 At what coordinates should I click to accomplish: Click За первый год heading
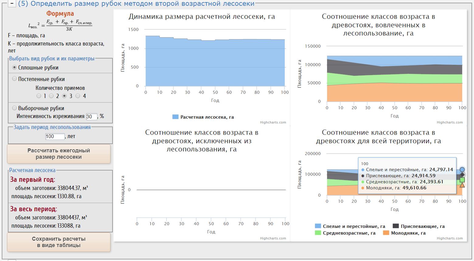click(33, 180)
